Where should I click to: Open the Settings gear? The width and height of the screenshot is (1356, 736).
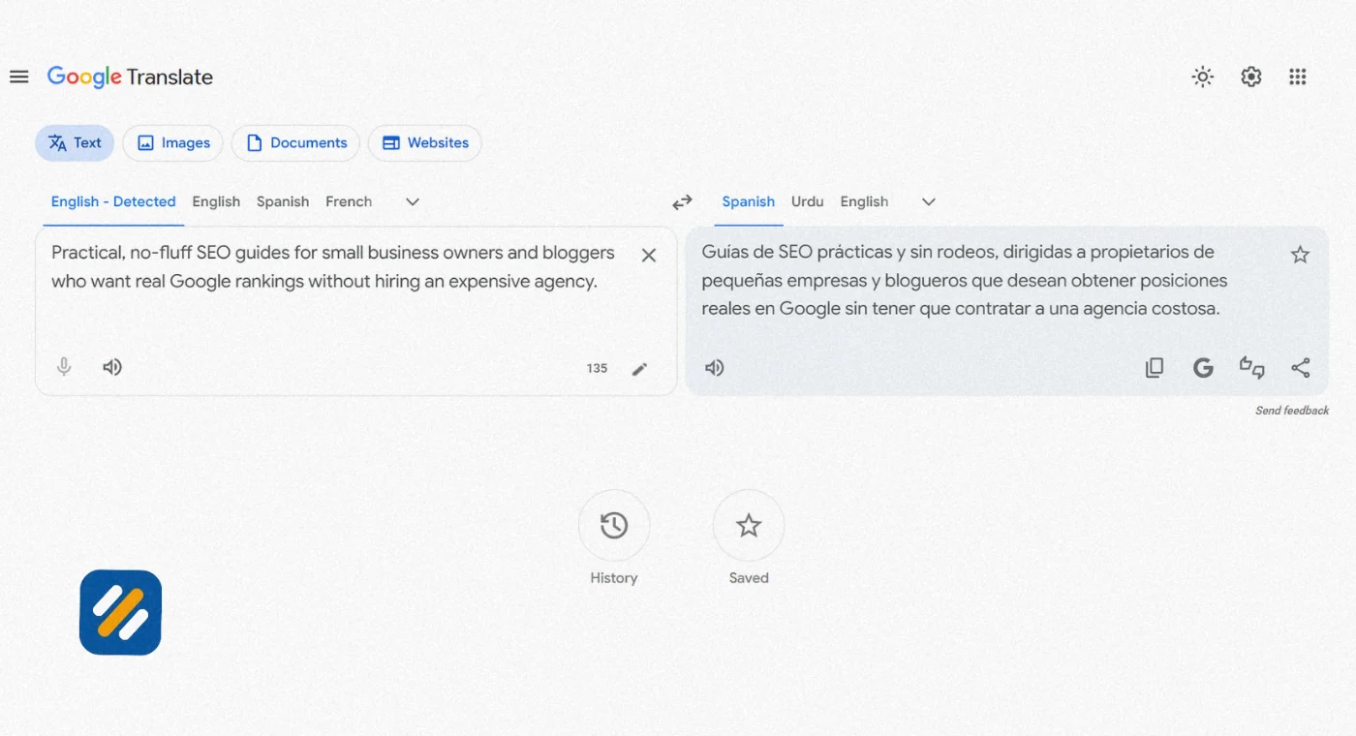[1251, 77]
